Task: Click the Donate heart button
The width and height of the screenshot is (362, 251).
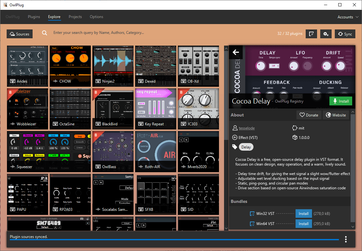Action: pos(309,115)
